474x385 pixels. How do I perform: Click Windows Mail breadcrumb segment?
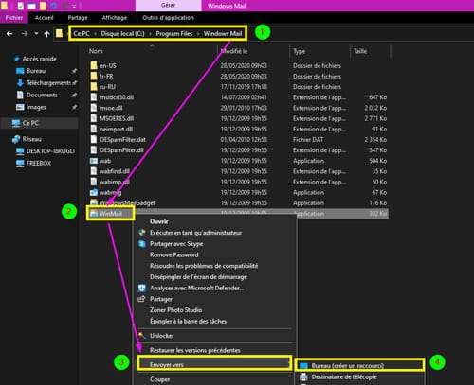(x=223, y=33)
